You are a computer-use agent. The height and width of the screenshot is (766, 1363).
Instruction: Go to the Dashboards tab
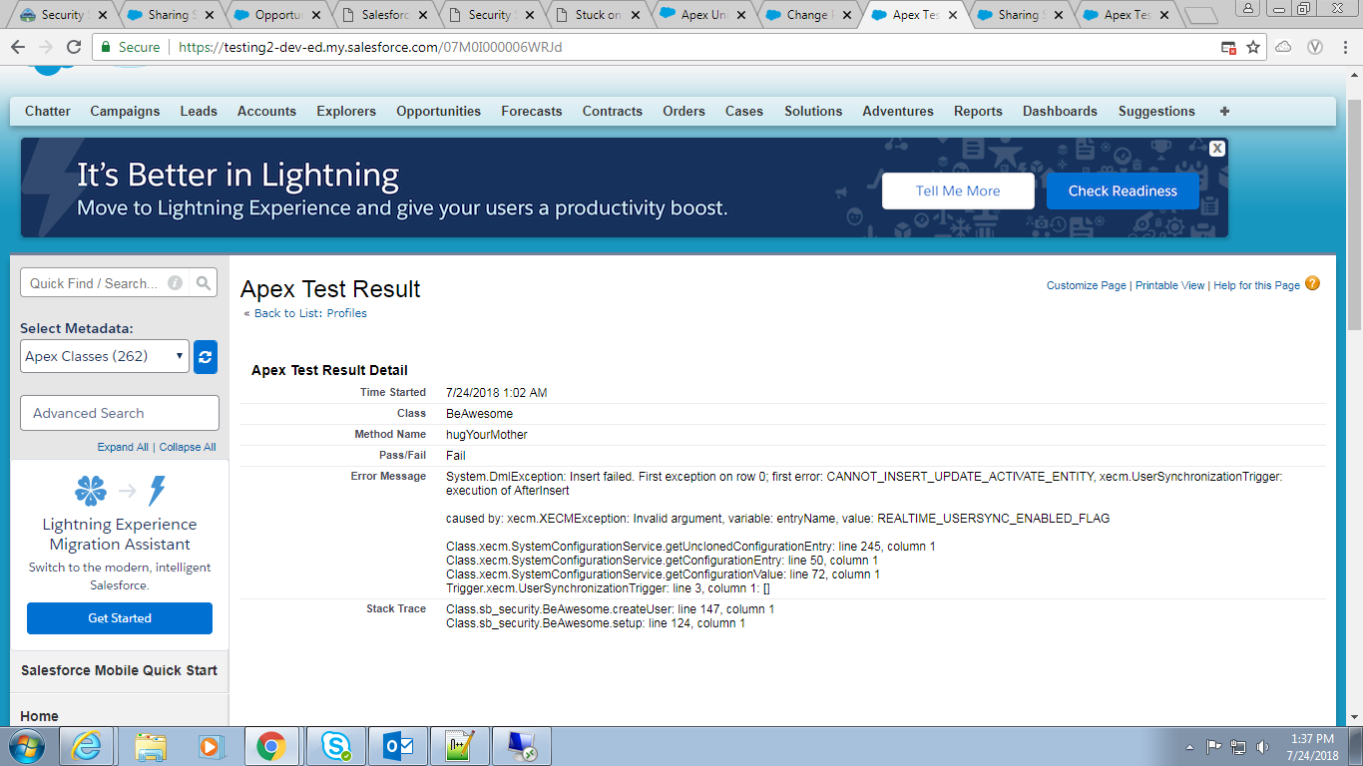tap(1060, 111)
